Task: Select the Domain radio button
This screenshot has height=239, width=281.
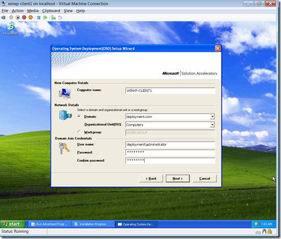Action: tap(79, 116)
